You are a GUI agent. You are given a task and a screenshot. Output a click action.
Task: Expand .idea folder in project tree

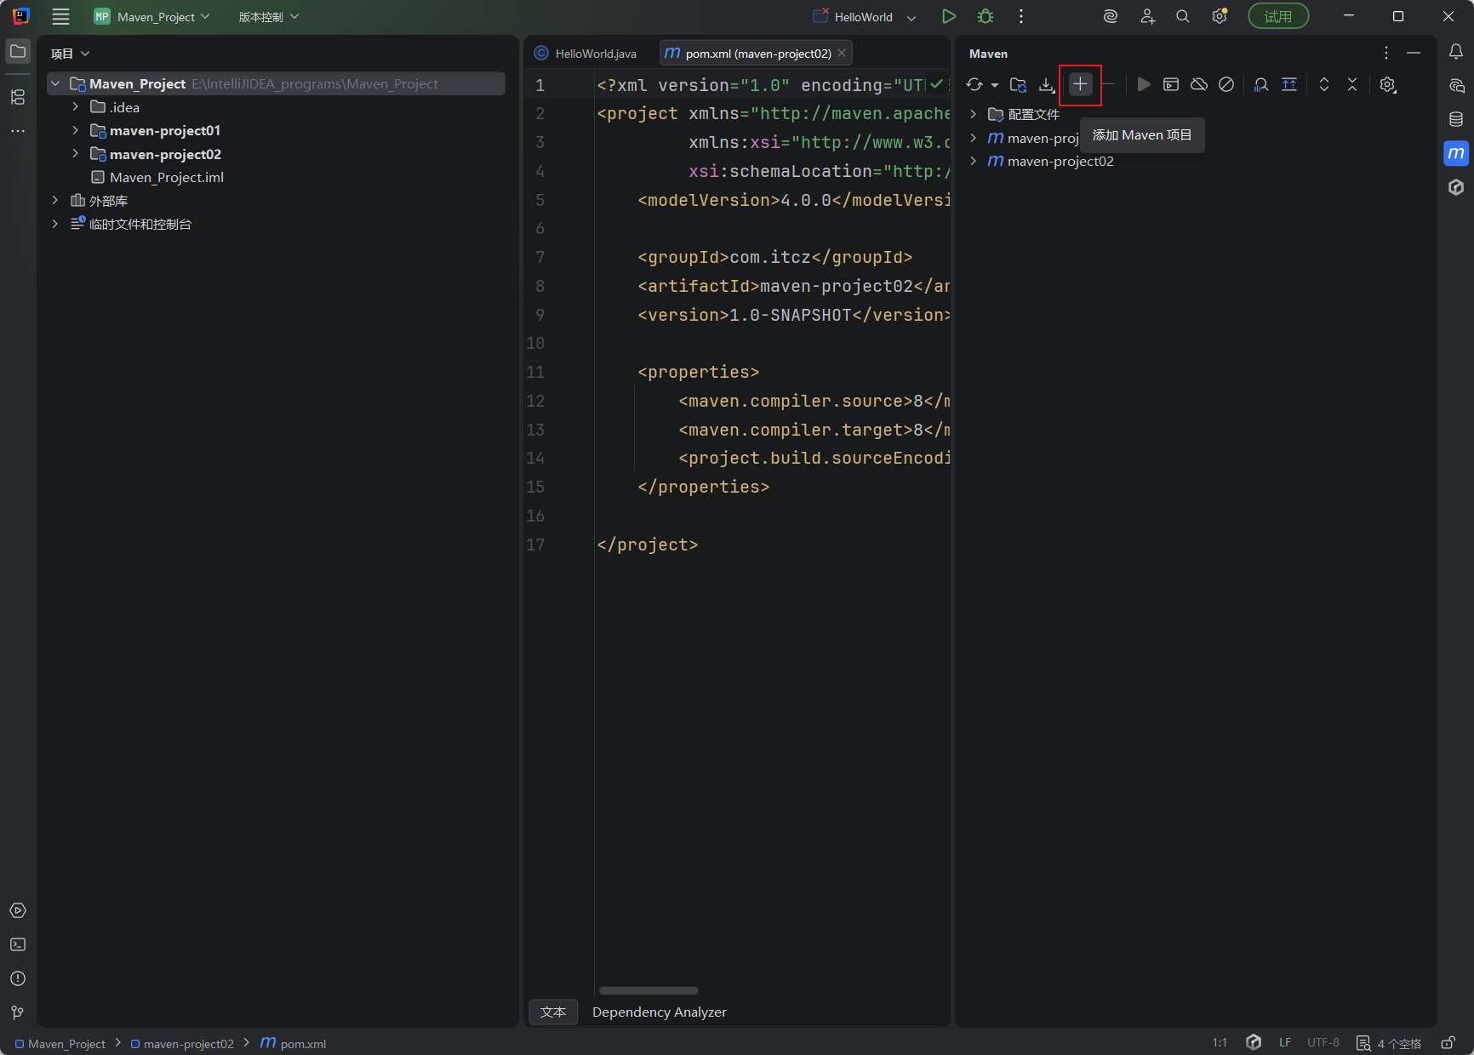coord(76,106)
